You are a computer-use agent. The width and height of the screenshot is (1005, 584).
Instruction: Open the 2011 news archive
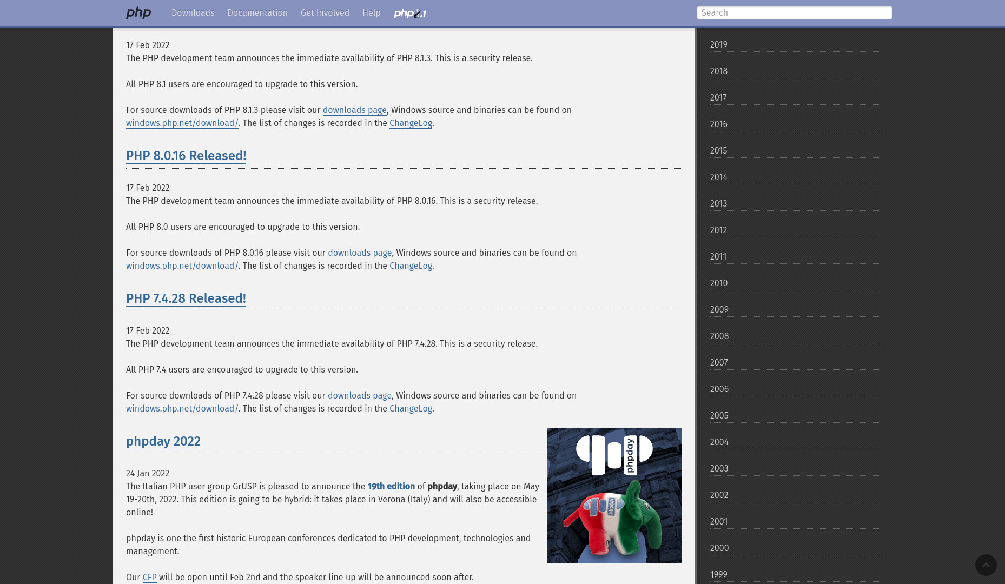coord(795,257)
